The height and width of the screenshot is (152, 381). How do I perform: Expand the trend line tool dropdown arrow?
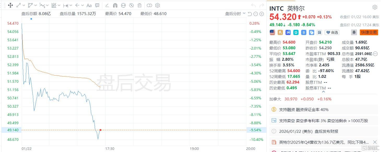pyautogui.click(x=24, y=5)
